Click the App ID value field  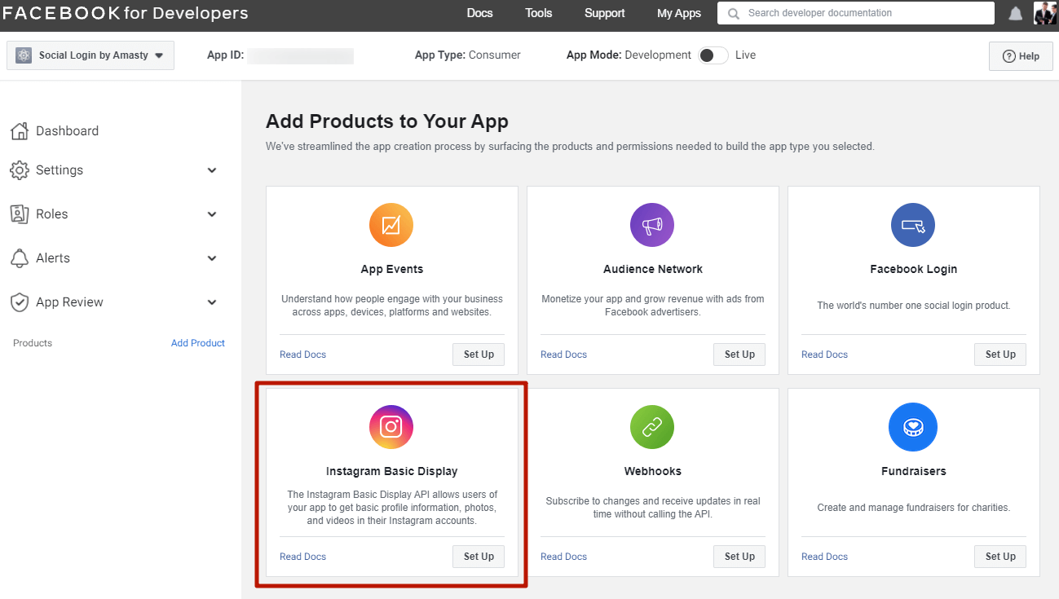pos(301,55)
